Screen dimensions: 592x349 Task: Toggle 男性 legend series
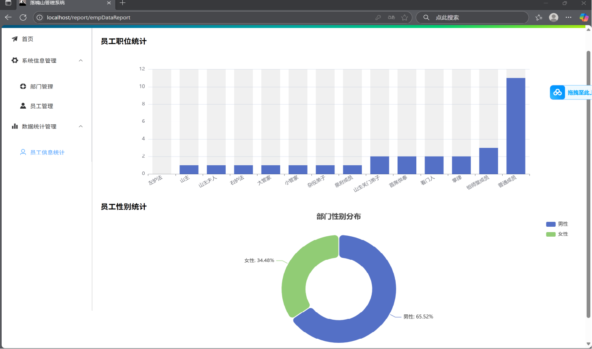click(557, 224)
